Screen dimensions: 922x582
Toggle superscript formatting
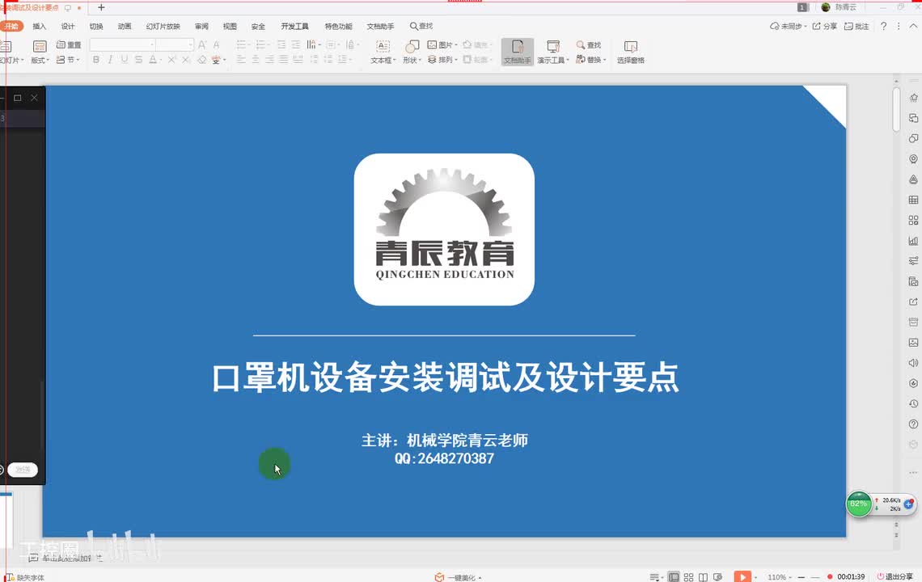(x=171, y=60)
